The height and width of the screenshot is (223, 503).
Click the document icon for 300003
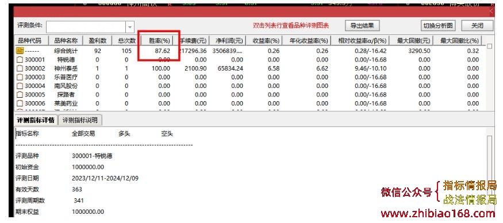20,77
